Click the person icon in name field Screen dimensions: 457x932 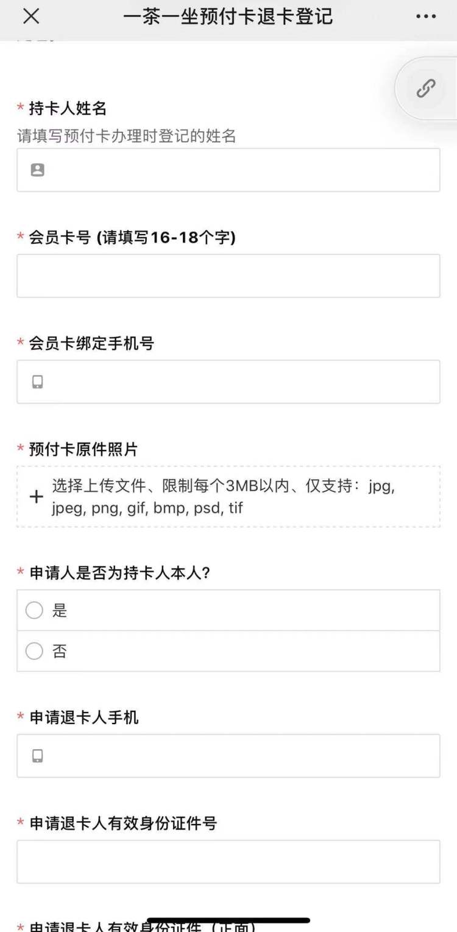pos(38,170)
